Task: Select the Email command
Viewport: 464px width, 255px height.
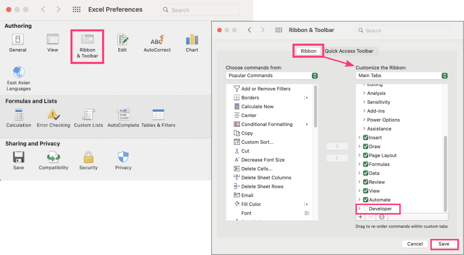Action: 243,195
